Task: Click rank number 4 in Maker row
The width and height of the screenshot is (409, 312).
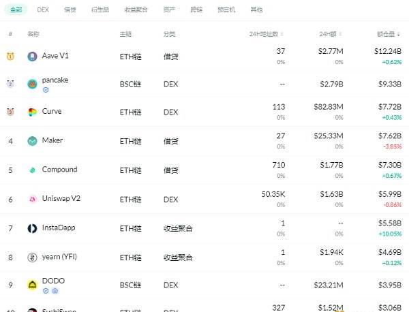Action: coord(10,141)
